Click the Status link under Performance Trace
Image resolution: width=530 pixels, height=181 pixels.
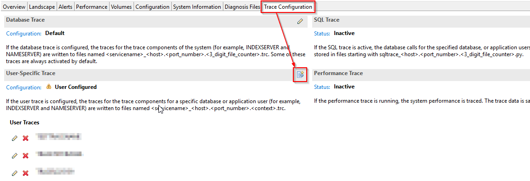click(322, 87)
